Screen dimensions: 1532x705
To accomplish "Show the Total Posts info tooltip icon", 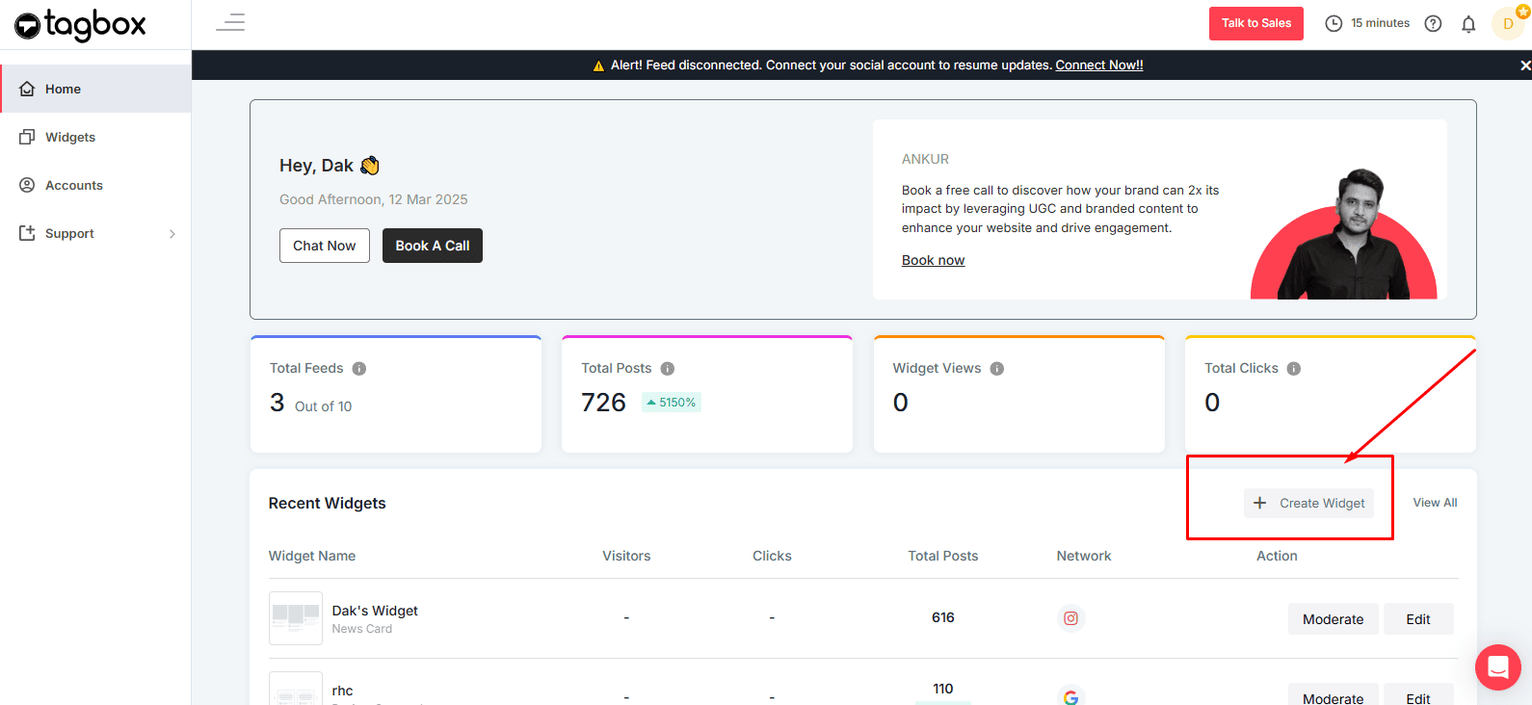I will pyautogui.click(x=668, y=369).
